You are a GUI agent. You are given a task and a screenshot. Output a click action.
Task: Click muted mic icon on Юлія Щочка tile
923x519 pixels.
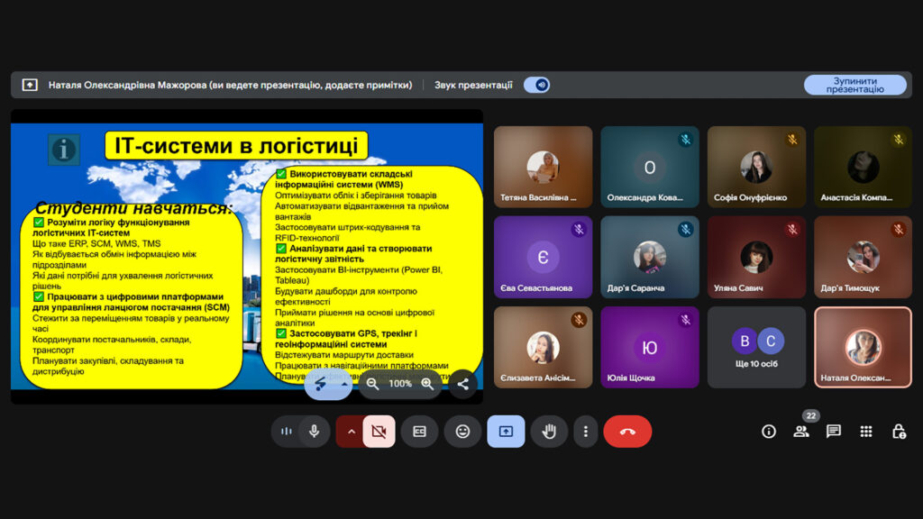(x=685, y=320)
